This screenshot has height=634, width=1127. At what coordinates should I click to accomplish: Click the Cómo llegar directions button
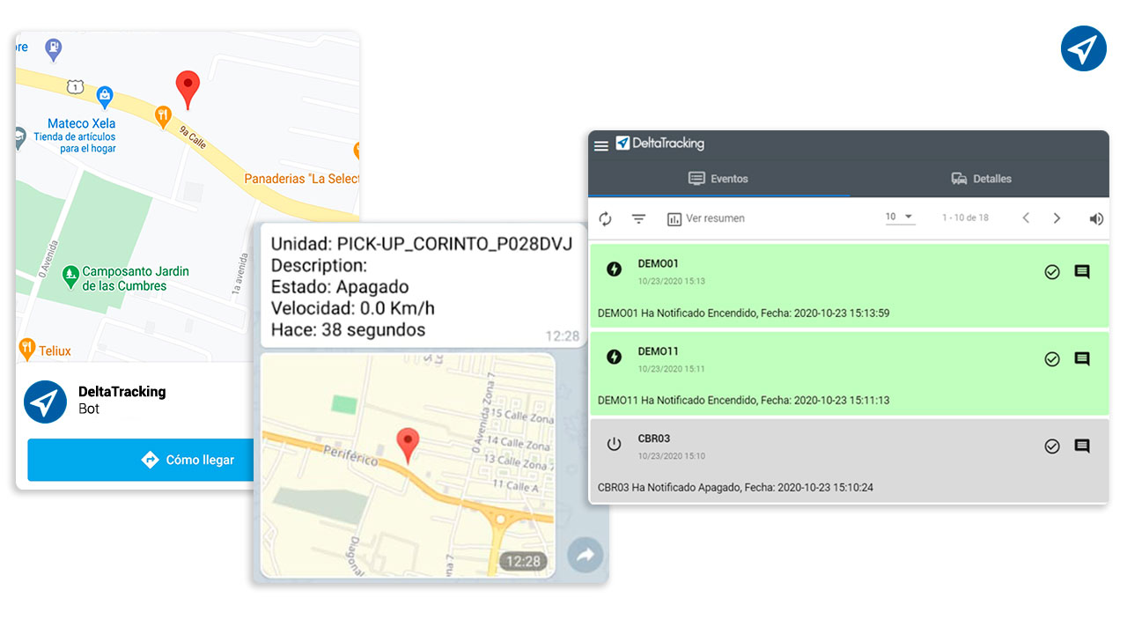click(x=141, y=460)
